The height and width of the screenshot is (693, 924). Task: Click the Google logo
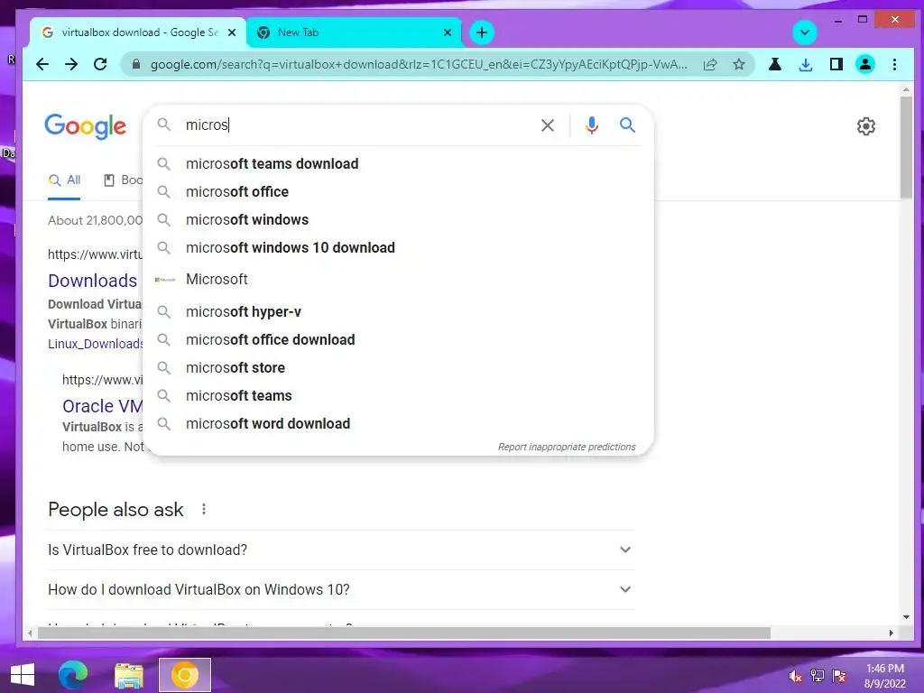(x=86, y=126)
